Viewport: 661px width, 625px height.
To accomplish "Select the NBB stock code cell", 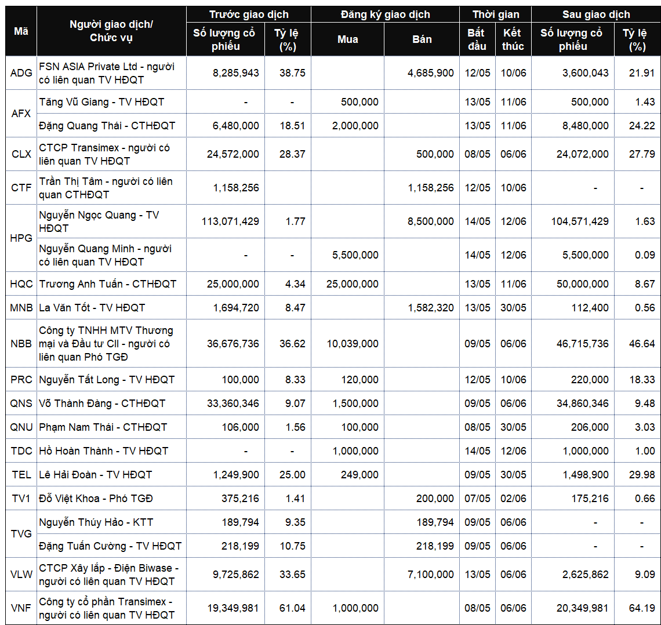I will (x=21, y=343).
